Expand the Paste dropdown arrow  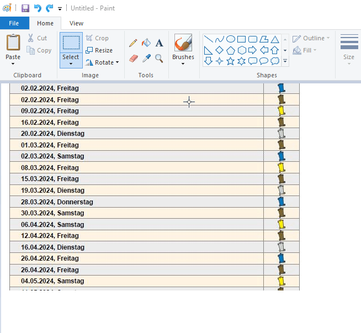(x=13, y=64)
